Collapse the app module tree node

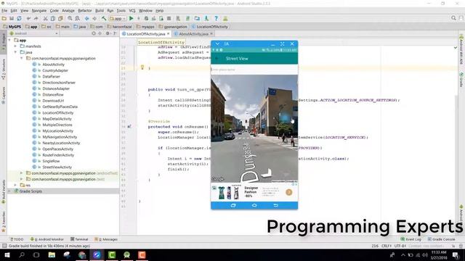coord(9,41)
